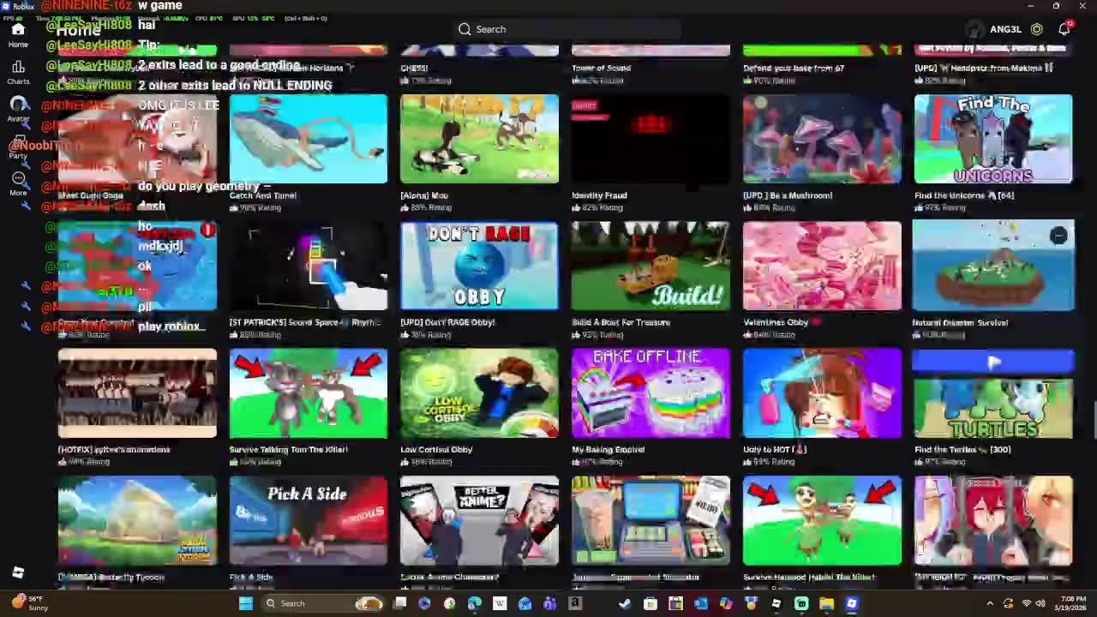This screenshot has height=617, width=1097.
Task: Open the Bake Offline My Baking Empire thumbnail
Action: (650, 393)
